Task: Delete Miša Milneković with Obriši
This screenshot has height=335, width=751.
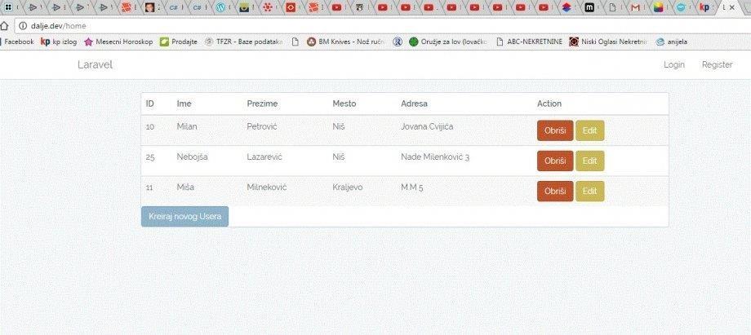Action: tap(555, 191)
